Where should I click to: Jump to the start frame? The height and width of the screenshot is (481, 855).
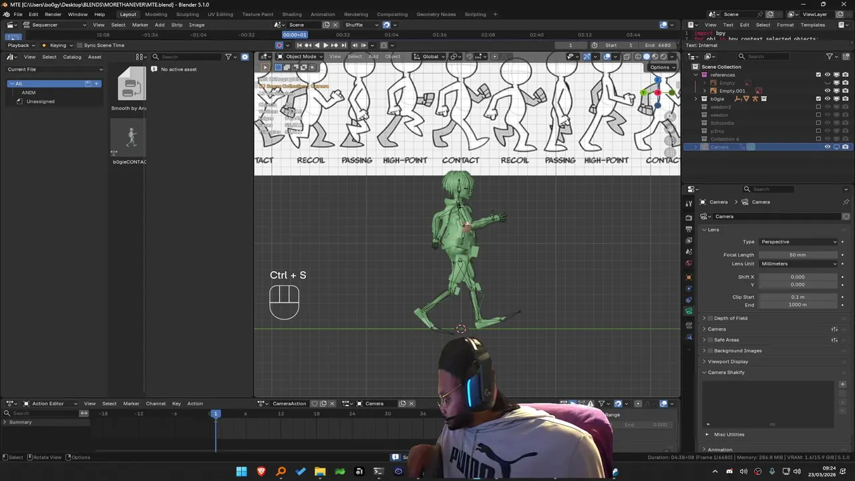pos(299,45)
